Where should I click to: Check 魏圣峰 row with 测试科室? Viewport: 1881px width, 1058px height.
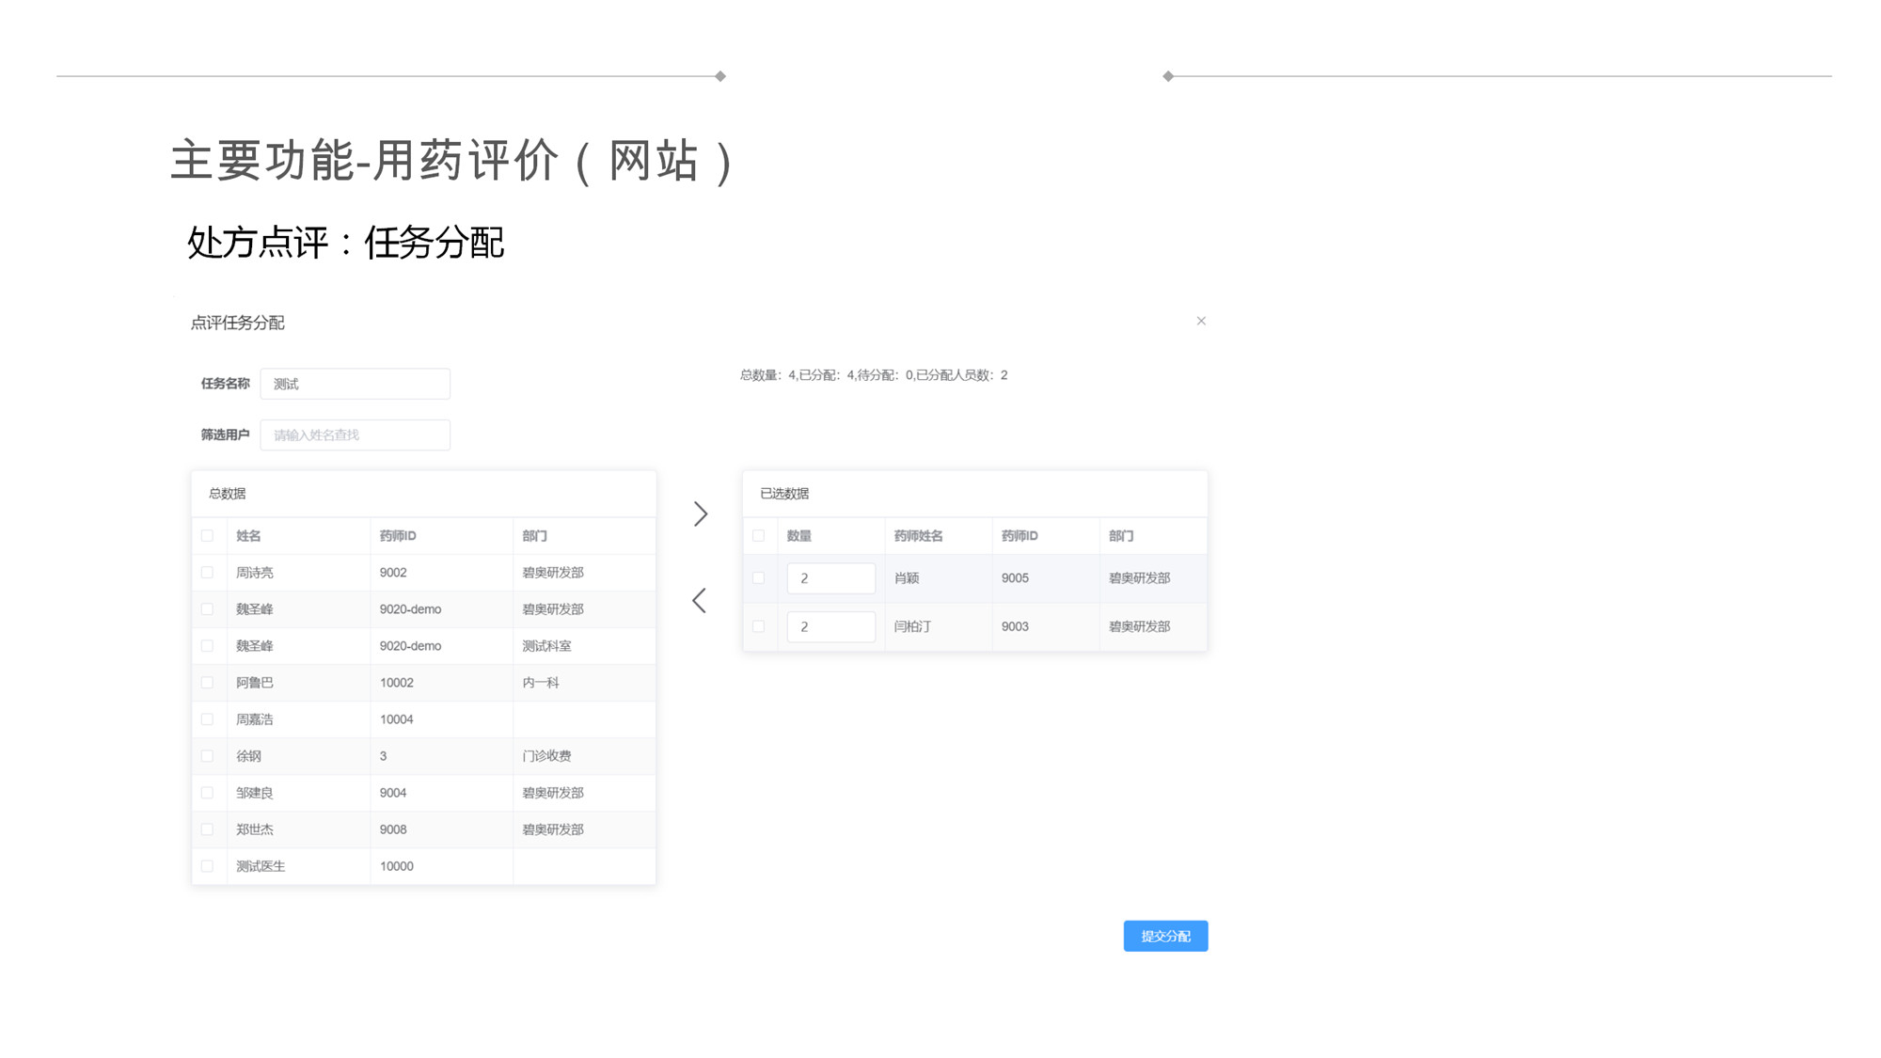[x=207, y=646]
